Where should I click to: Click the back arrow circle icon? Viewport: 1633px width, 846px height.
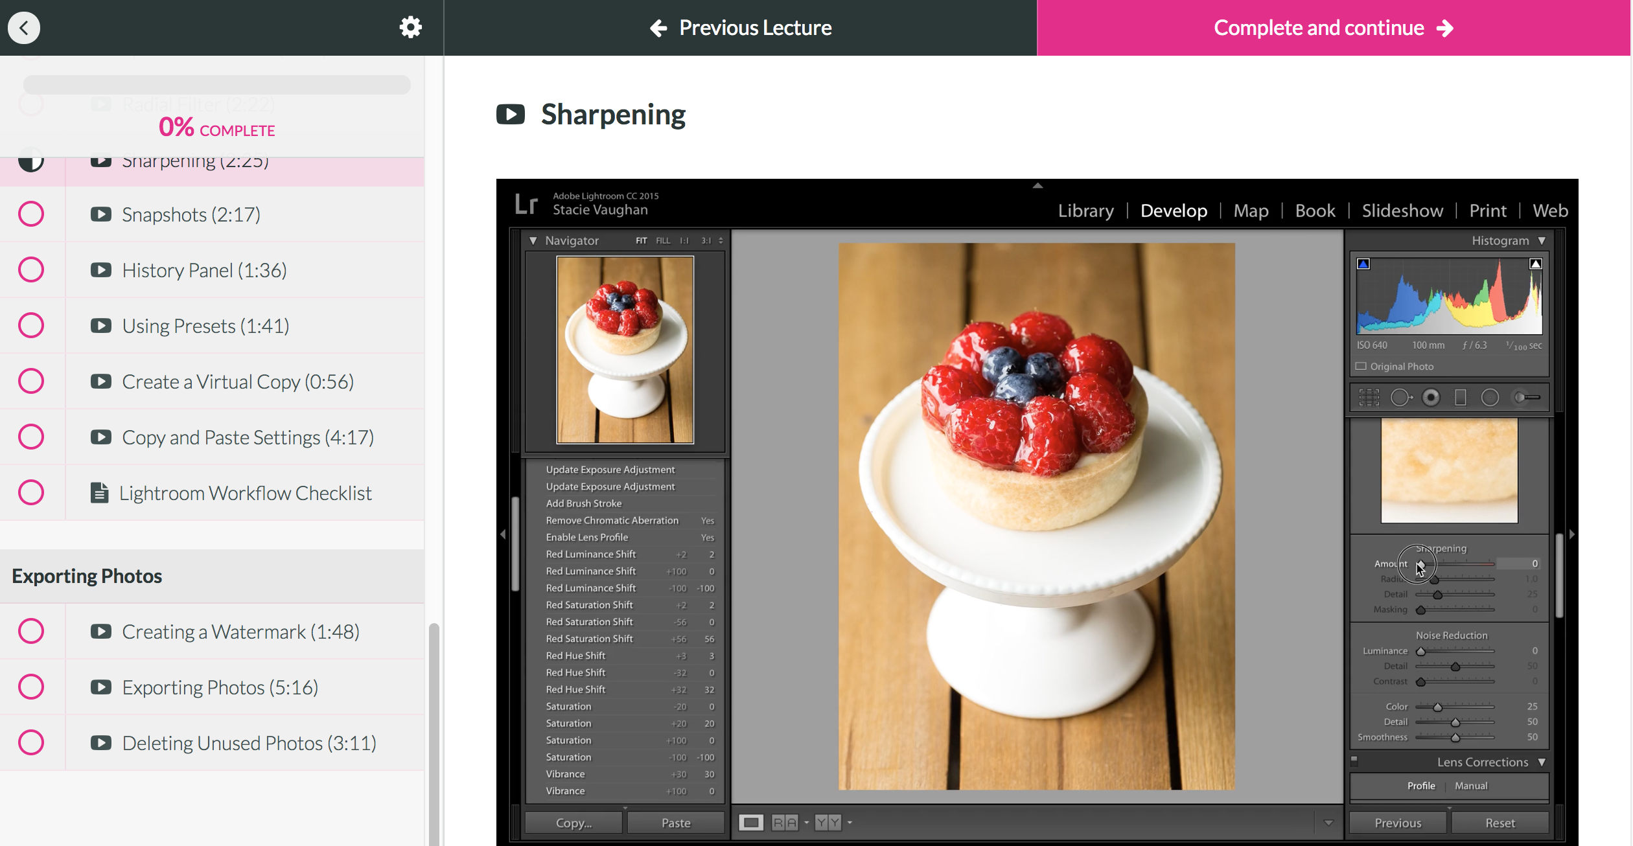pos(24,28)
